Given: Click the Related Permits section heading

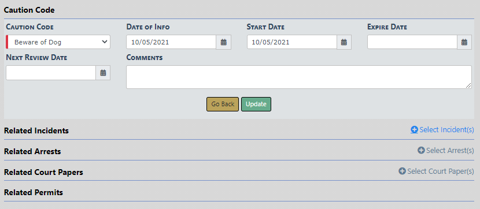Looking at the screenshot, I should 34,192.
